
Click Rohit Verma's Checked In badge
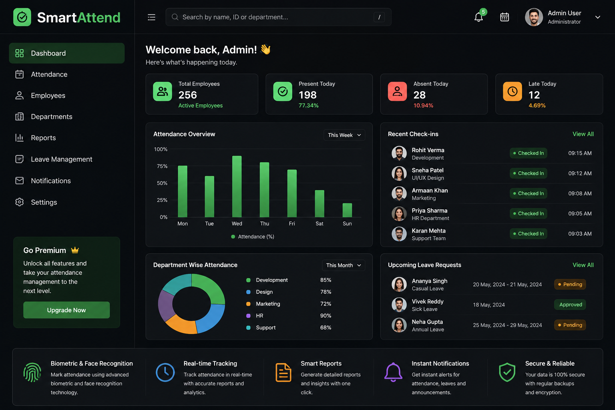tap(529, 153)
